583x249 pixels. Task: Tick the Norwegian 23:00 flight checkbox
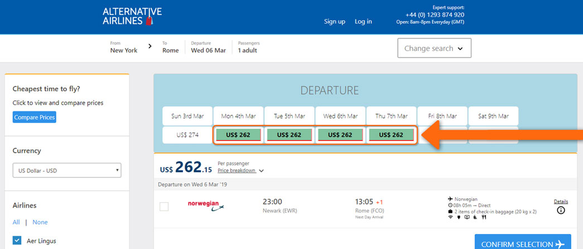[x=164, y=207]
